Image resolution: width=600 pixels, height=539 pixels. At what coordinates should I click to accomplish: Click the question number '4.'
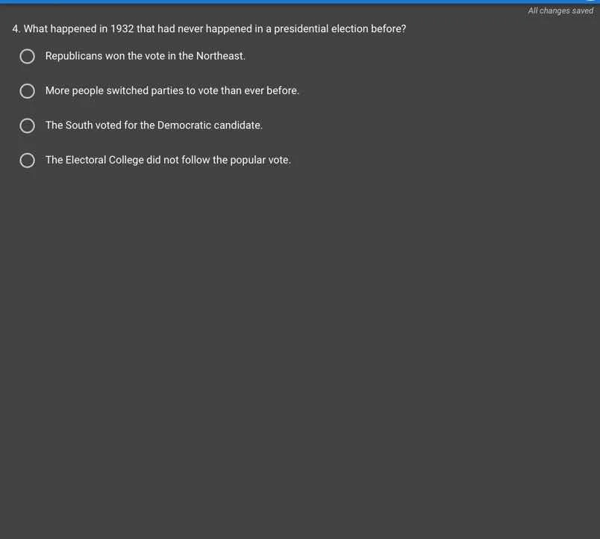point(16,29)
